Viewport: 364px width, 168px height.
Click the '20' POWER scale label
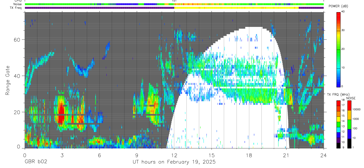pos(343,49)
